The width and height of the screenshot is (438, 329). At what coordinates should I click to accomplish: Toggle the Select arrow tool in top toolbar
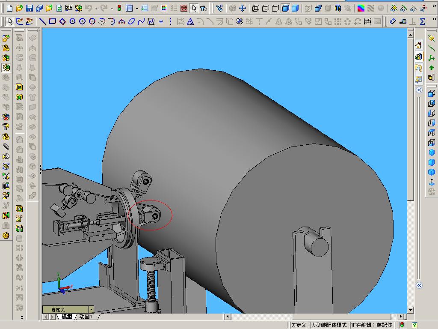coord(194,9)
